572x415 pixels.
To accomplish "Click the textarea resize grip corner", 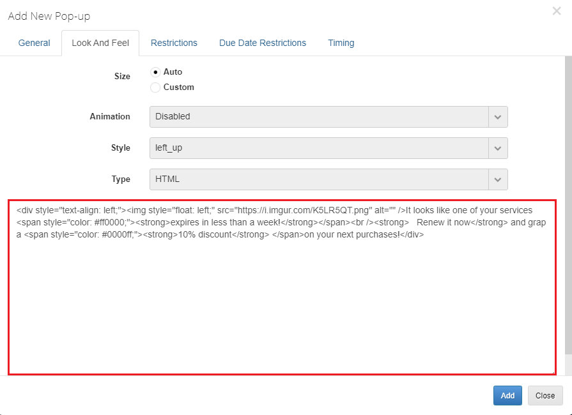I will 553,372.
